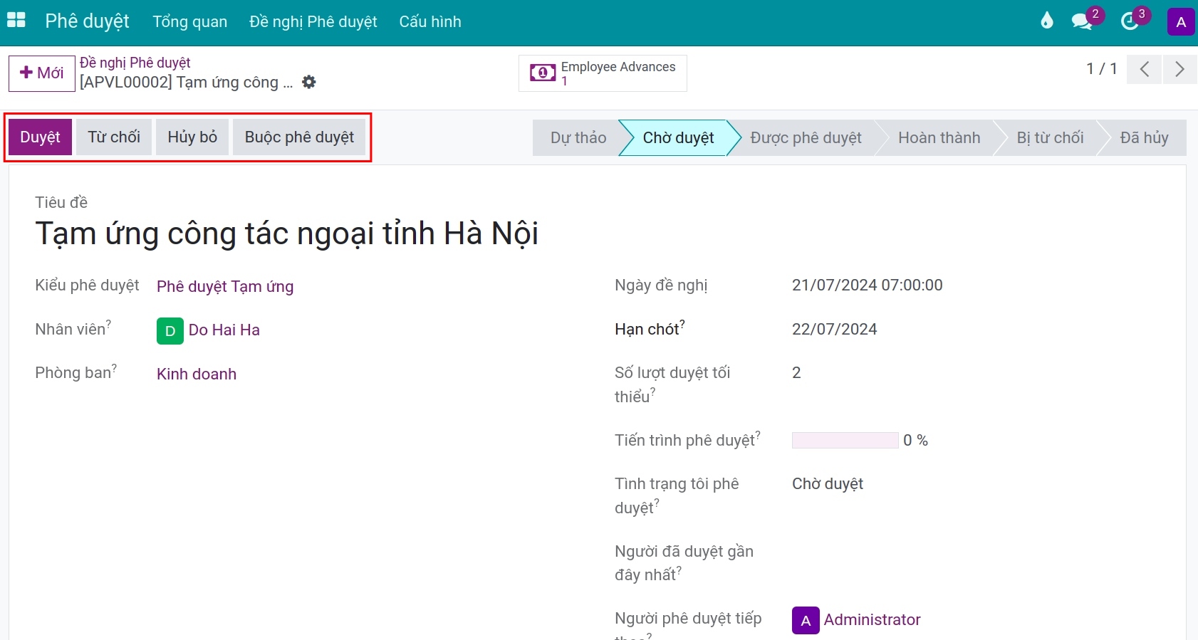Click the Phê duyệt app title
Viewport: 1198px width, 640px height.
(x=87, y=21)
